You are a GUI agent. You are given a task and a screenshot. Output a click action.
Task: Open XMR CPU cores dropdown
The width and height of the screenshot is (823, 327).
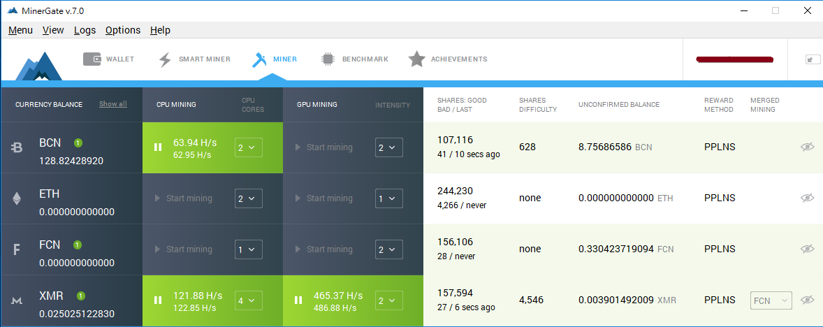tap(248, 300)
